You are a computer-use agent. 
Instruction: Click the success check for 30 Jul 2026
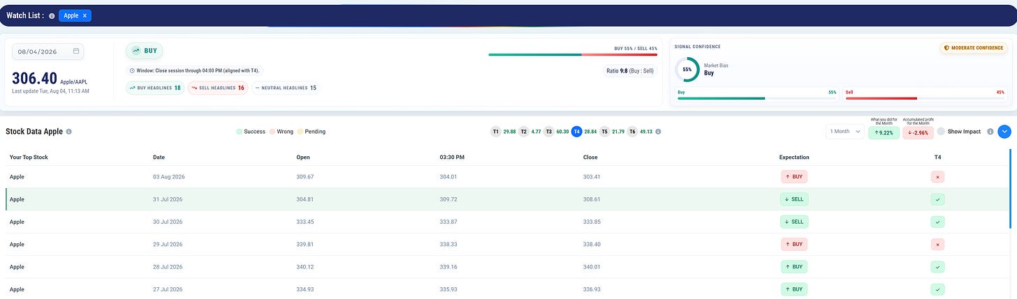pos(937,222)
